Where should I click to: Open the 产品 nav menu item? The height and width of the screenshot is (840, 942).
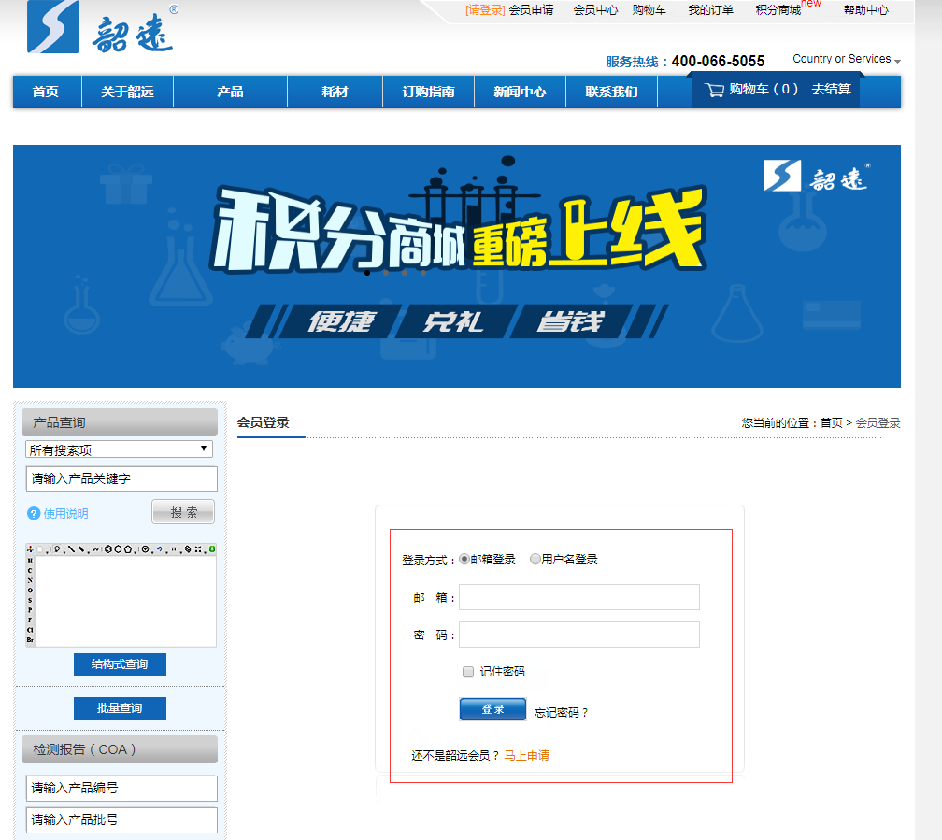tap(230, 92)
